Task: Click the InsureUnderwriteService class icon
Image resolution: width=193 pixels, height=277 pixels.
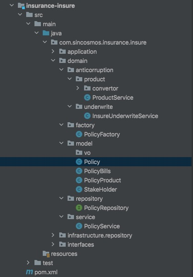Action: [x=87, y=116]
